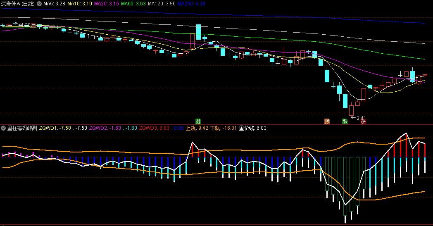This screenshot has width=433, height=226.
Task: Click the 上轨 upper band label
Action: pyautogui.click(x=197, y=128)
